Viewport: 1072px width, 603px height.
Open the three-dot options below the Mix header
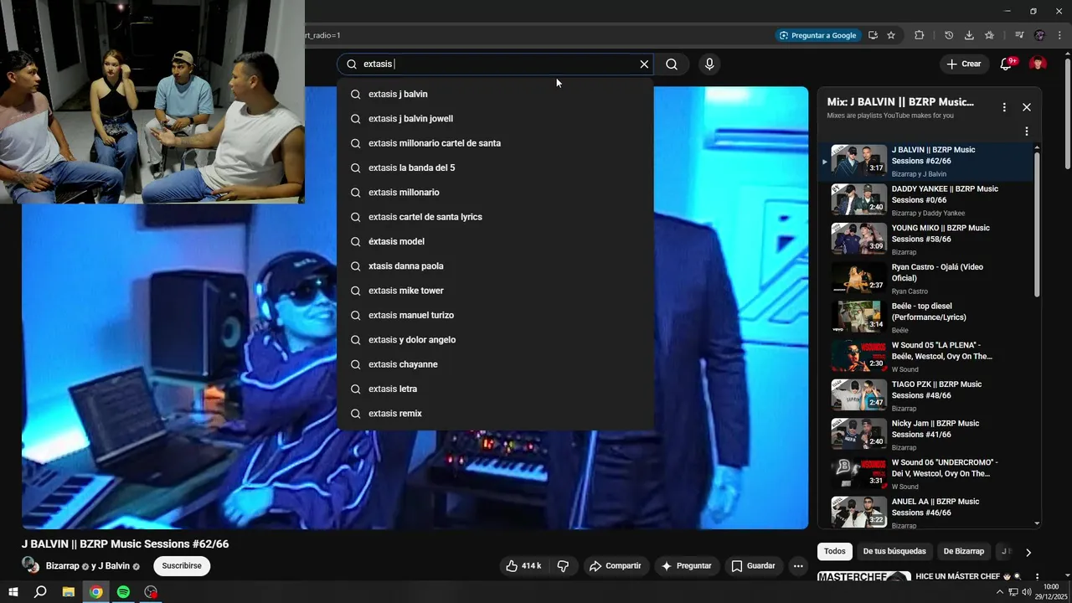(x=1027, y=131)
